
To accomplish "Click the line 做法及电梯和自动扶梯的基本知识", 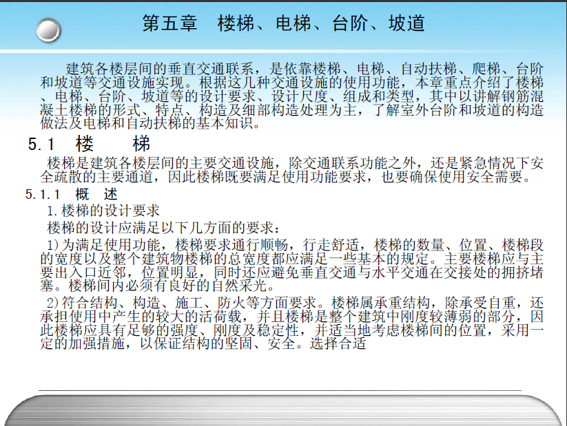I will [150, 124].
